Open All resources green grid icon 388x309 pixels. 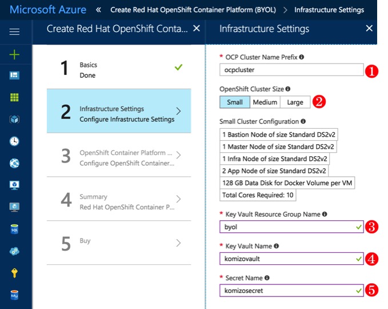click(x=14, y=97)
